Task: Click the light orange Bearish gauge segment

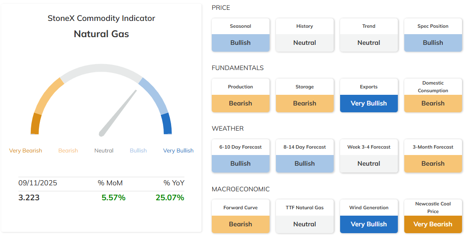Action: 48,96
